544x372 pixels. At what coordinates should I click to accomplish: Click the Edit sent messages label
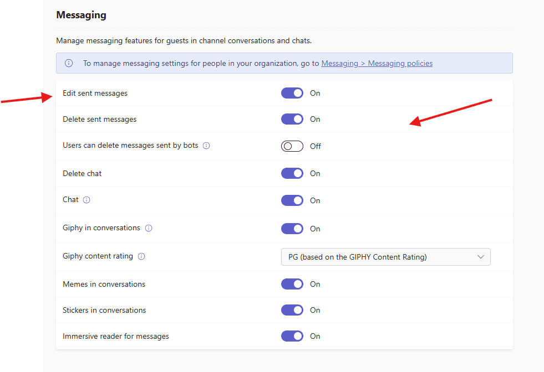pyautogui.click(x=95, y=93)
